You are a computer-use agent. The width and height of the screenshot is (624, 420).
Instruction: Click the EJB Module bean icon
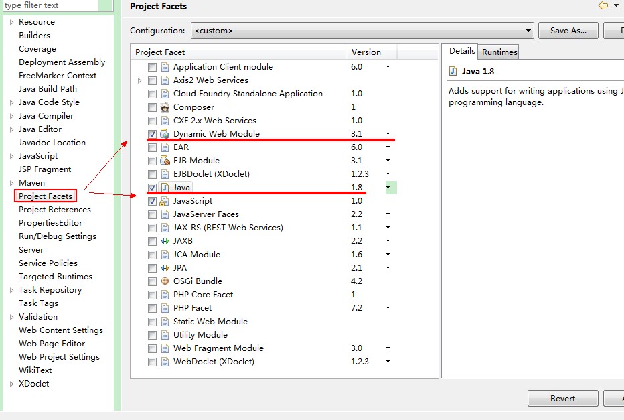pos(165,161)
